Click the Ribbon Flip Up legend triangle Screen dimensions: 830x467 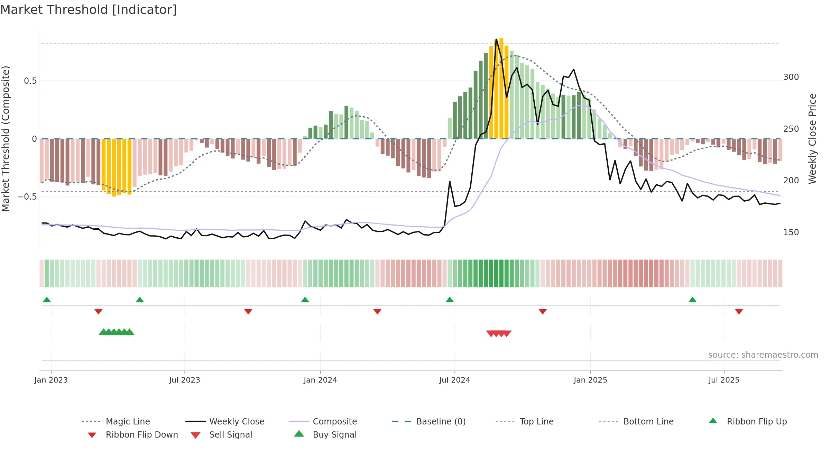point(713,421)
